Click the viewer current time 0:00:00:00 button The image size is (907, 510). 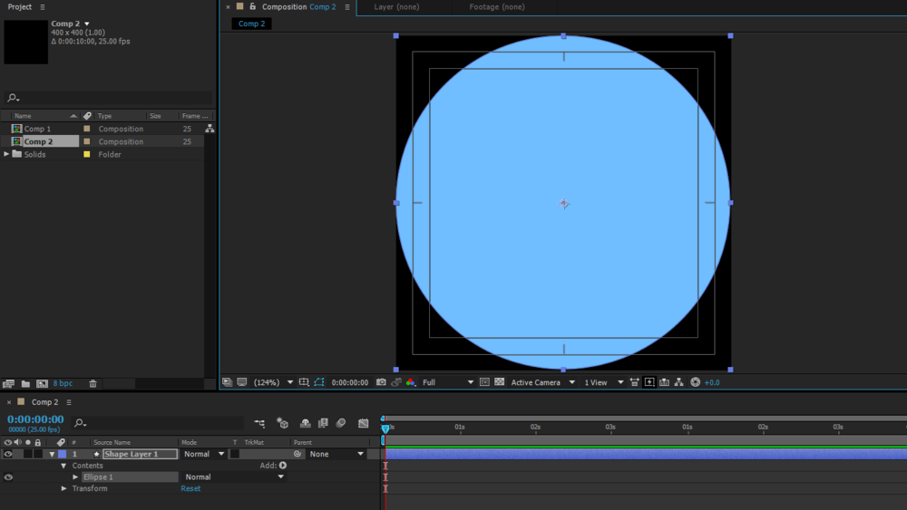click(349, 382)
